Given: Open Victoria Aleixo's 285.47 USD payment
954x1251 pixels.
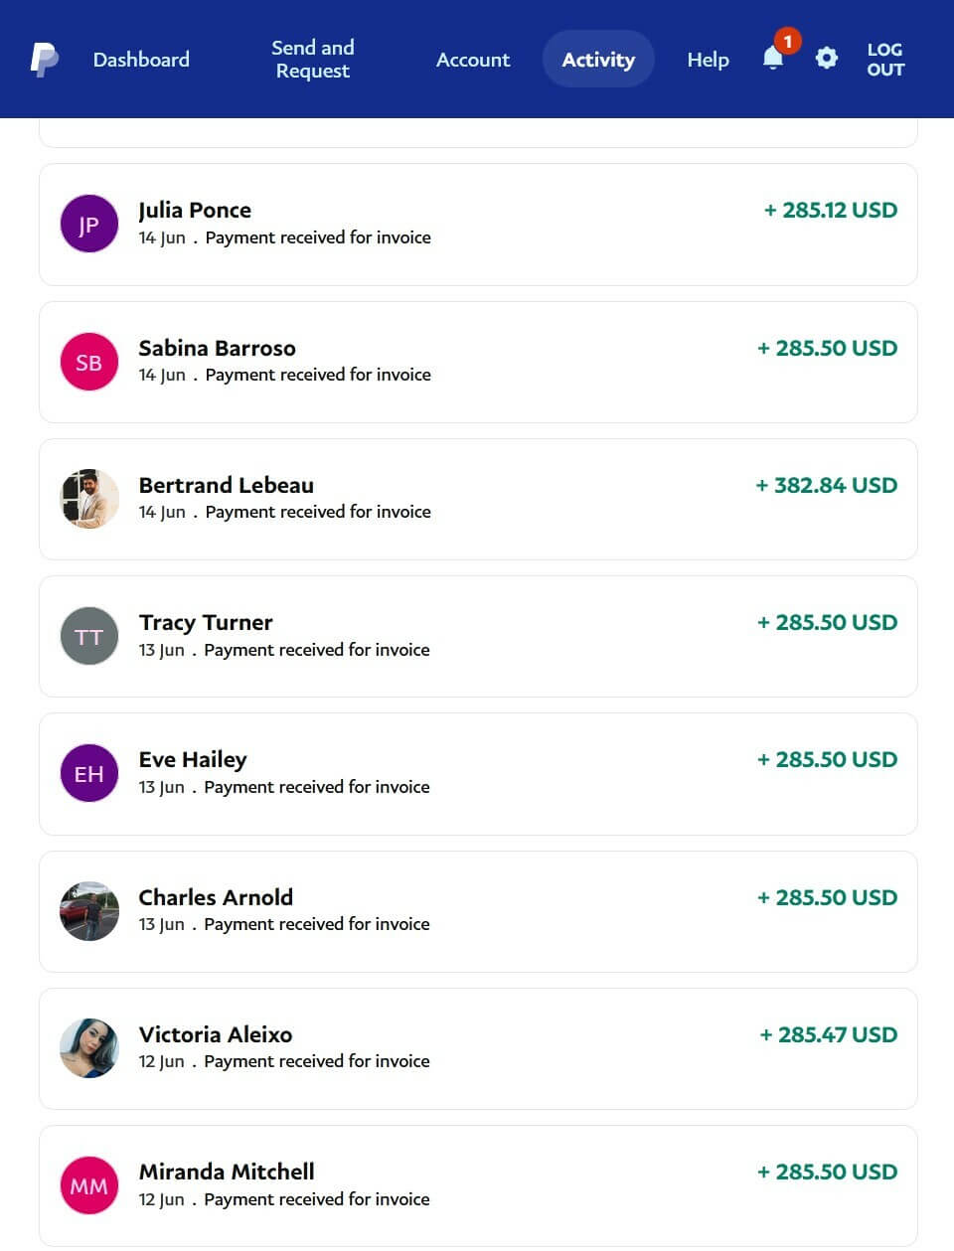Looking at the screenshot, I should [828, 1035].
